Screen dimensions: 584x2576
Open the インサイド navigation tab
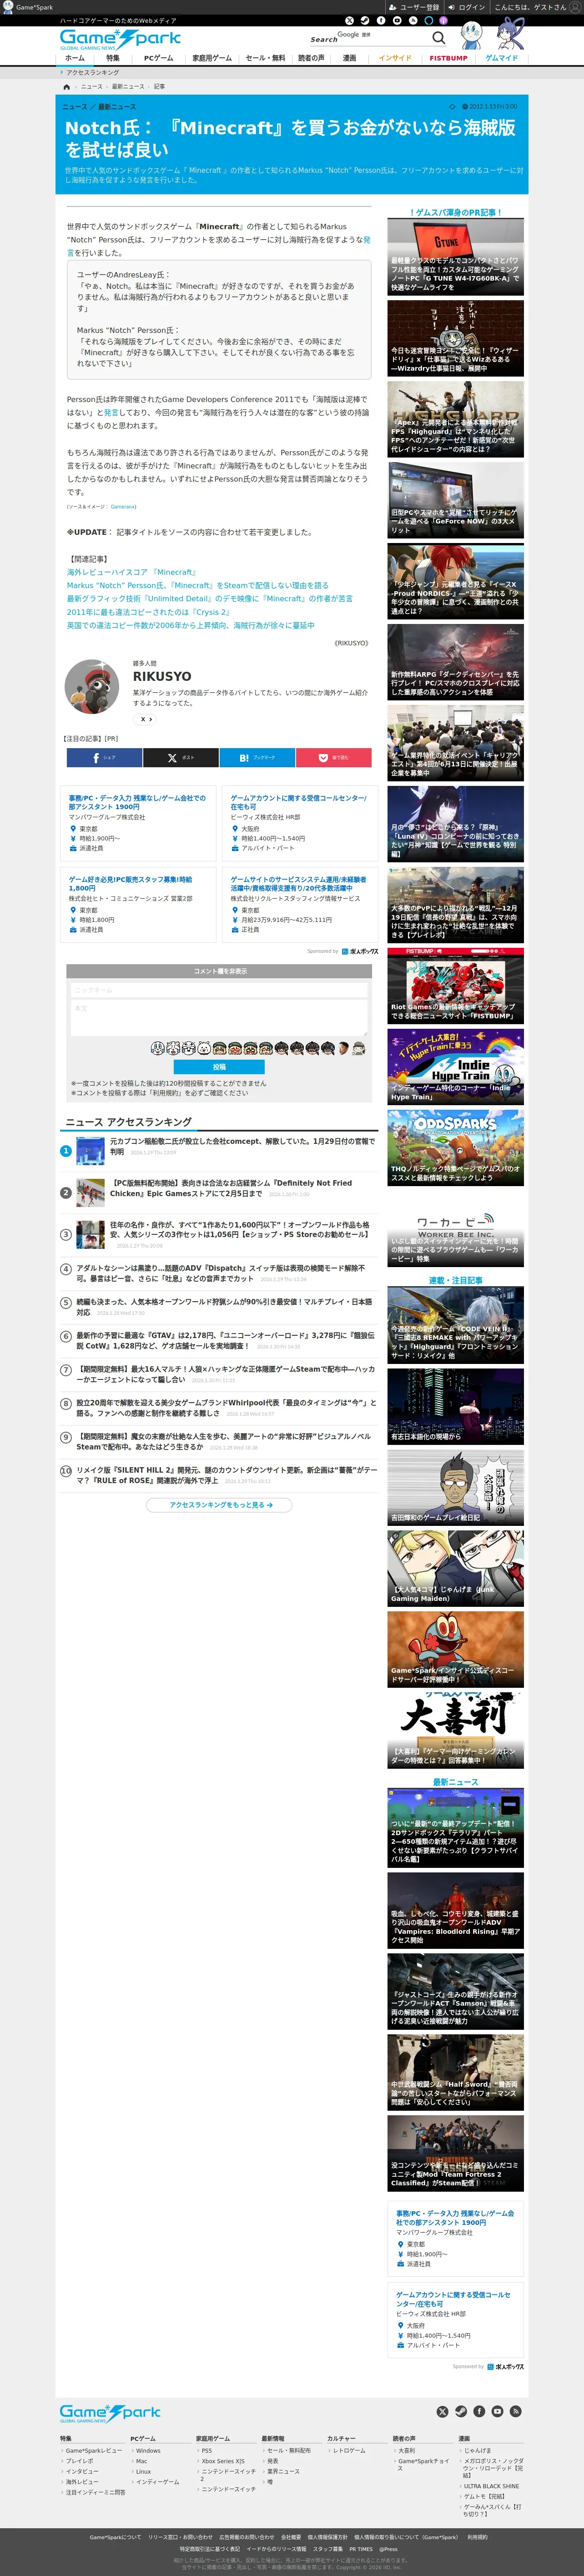395,58
